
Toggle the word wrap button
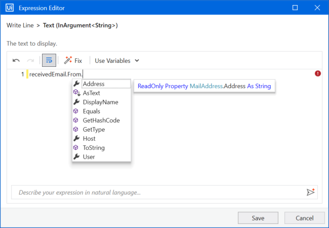(49, 60)
